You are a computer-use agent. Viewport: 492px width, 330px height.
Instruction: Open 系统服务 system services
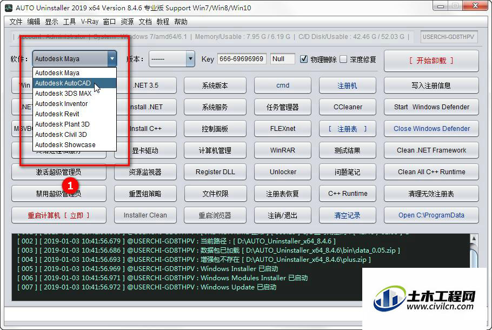215,107
